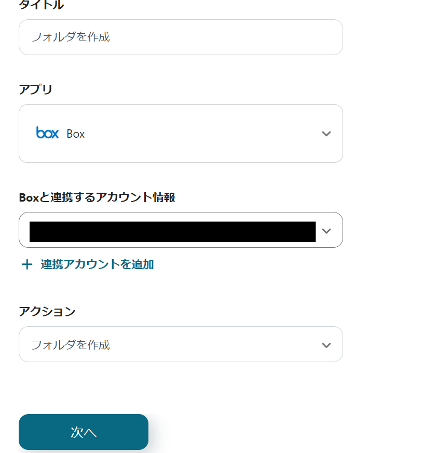This screenshot has width=437, height=453.
Task: Click フォルダを作成 text inside title field
Action: click(71, 37)
